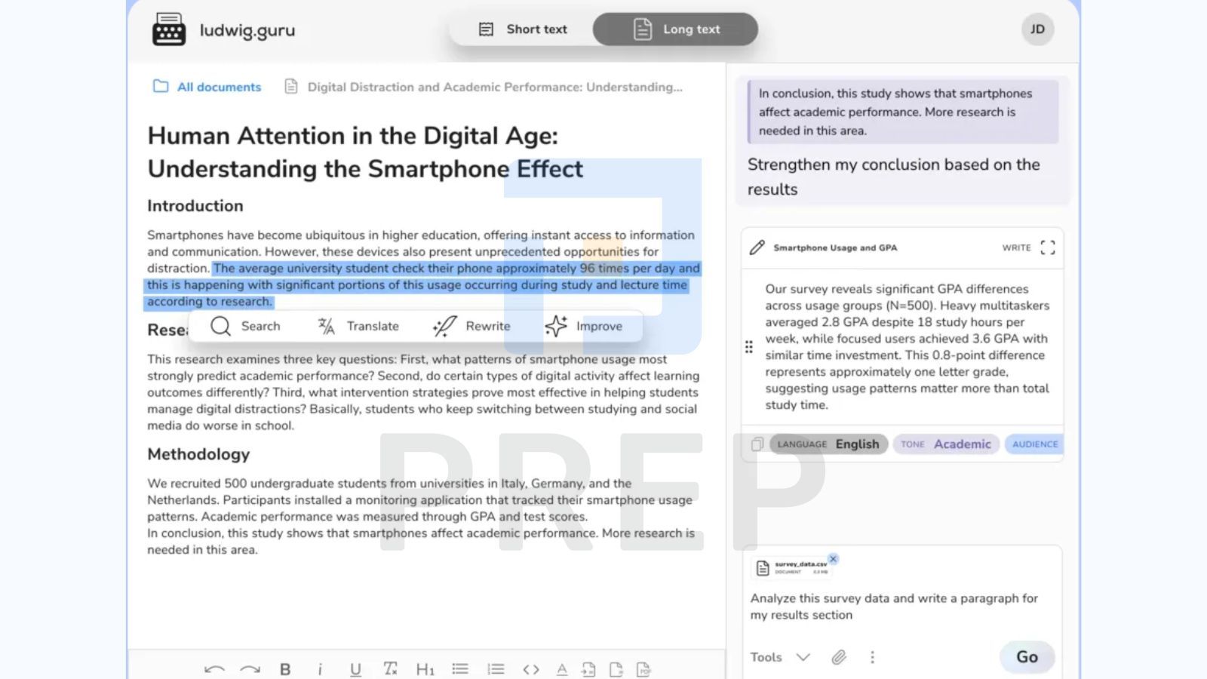Copy the generated result with the copy icon

pos(757,444)
